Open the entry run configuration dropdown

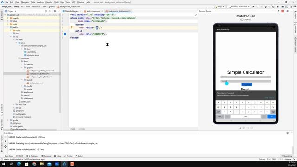click(x=220, y=6)
